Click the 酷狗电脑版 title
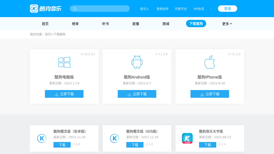 pos(64,77)
